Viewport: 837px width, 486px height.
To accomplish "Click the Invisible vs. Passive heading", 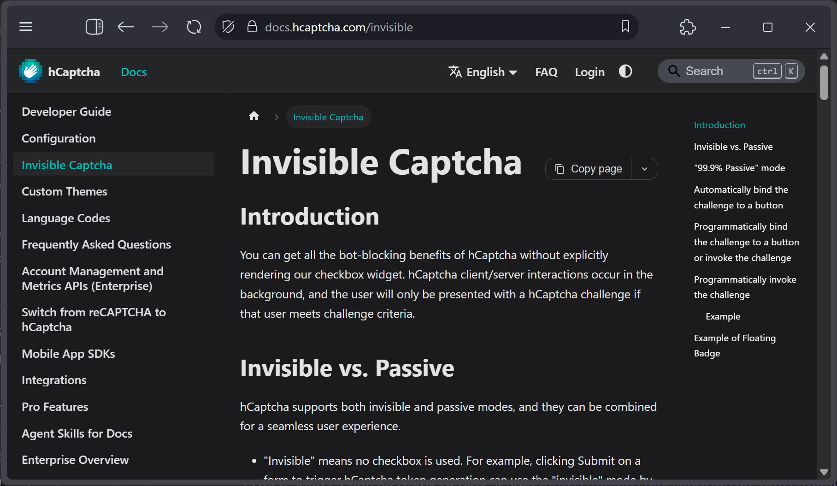I will [347, 368].
